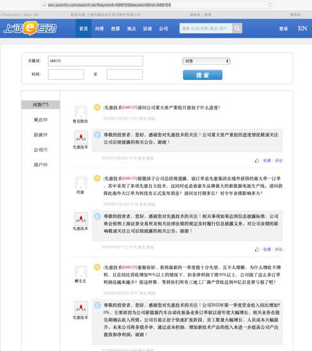Screen dimensions: 312x351
Task: Click red 688155 code in second question
Action: click(x=130, y=178)
